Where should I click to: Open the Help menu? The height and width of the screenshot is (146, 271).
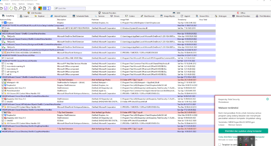point(38,4)
